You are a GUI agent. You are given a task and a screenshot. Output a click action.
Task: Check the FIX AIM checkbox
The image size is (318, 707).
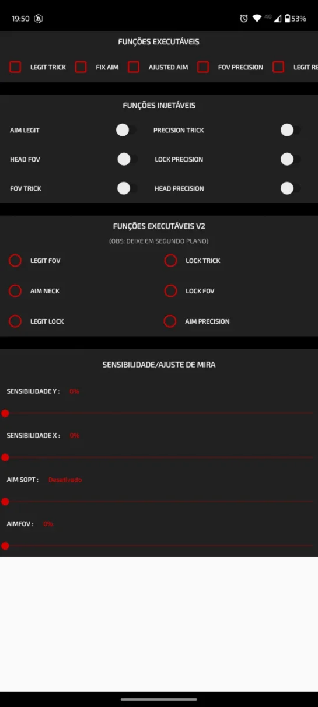coord(81,67)
